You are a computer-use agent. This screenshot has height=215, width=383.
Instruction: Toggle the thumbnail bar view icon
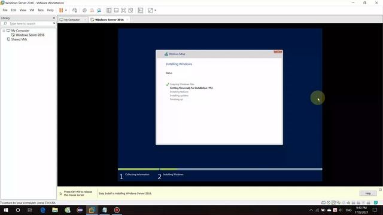coord(116,10)
